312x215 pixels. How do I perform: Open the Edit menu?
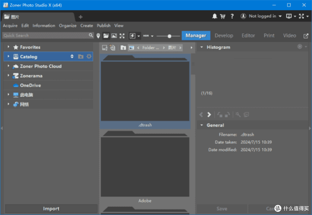(25, 26)
